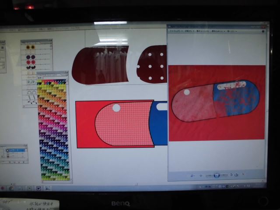
Task: Click the actual size button in Photo Viewer
Action: click(x=201, y=175)
